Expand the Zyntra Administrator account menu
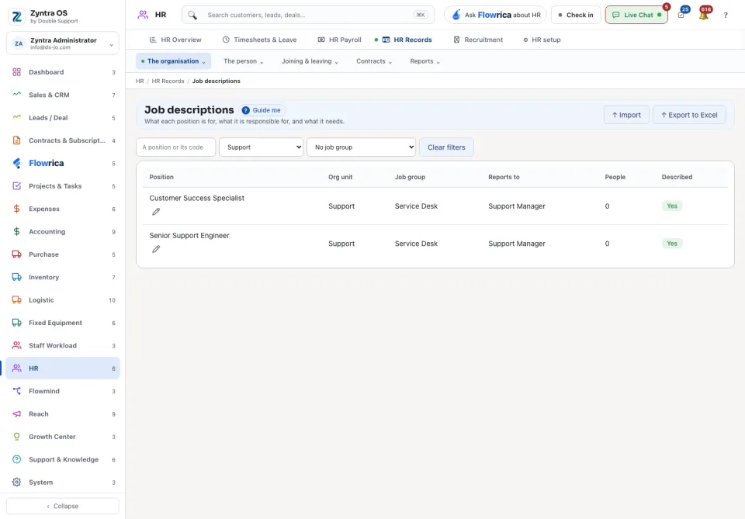Viewport: 745px width, 519px height. (x=63, y=43)
